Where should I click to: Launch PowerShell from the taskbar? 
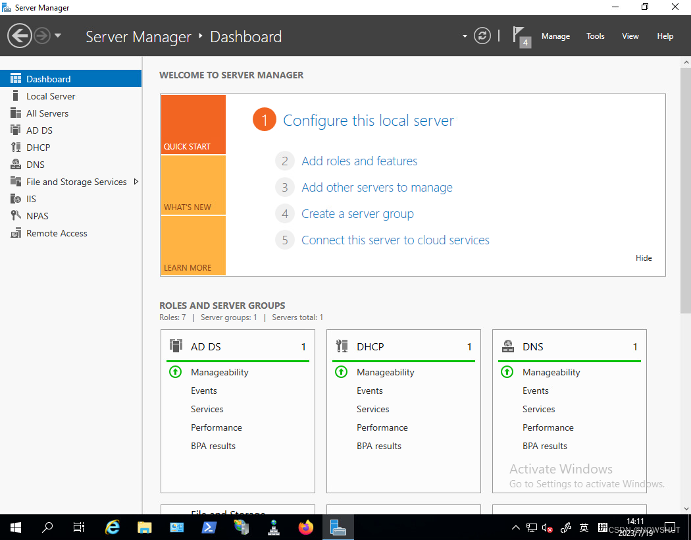(x=209, y=527)
